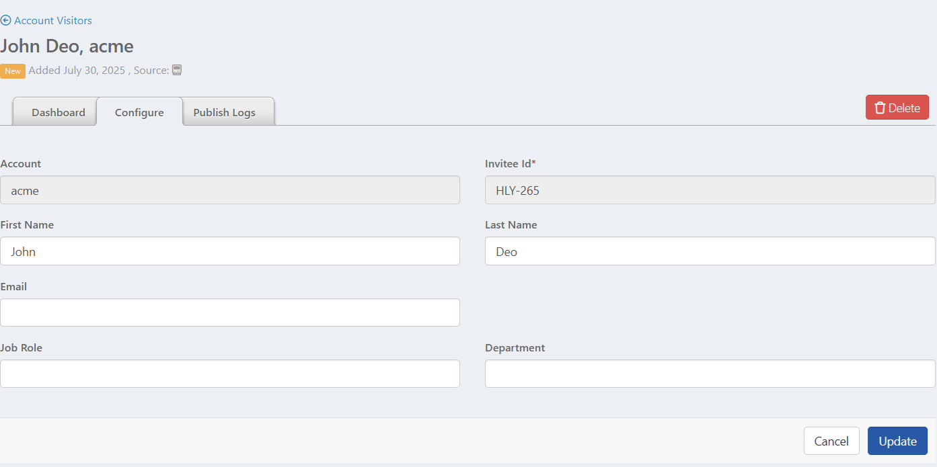The image size is (937, 467).
Task: Focus the First Name field containing John
Action: click(230, 251)
